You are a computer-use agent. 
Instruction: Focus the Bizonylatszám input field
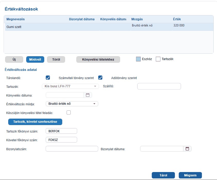(72, 149)
